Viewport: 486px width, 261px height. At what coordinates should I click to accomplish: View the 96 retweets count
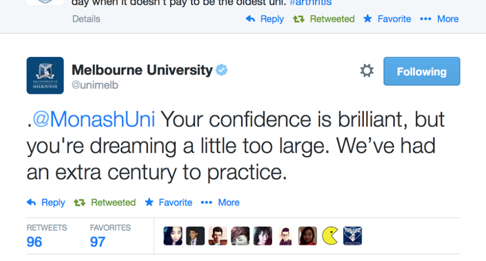pos(34,242)
